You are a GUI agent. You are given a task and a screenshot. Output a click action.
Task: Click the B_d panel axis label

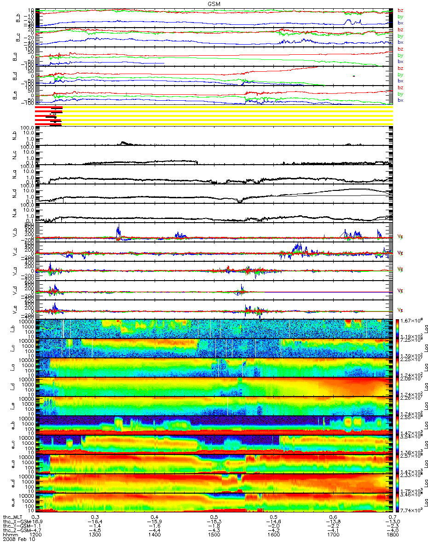(x=15, y=76)
